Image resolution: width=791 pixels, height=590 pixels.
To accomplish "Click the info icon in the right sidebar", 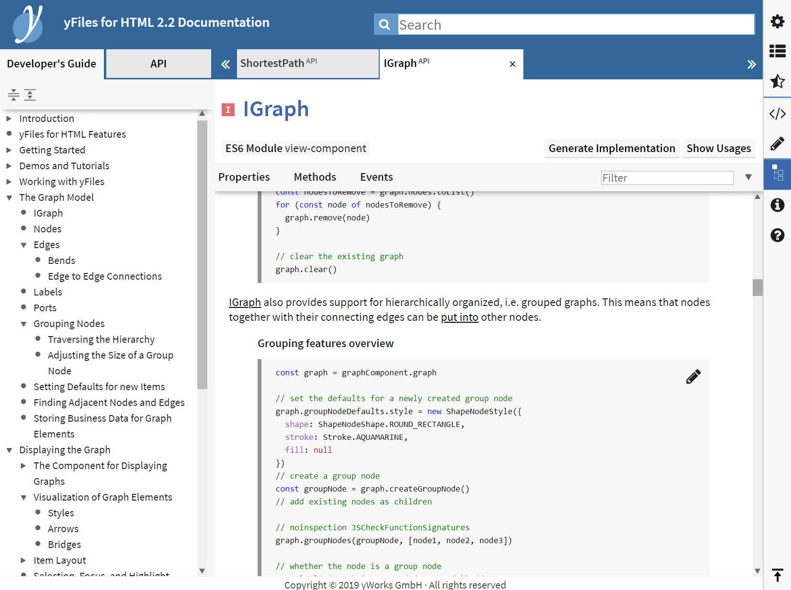I will tap(777, 205).
